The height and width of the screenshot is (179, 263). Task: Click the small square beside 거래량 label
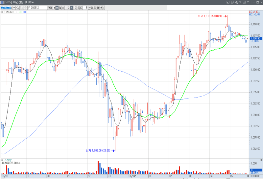2,160
